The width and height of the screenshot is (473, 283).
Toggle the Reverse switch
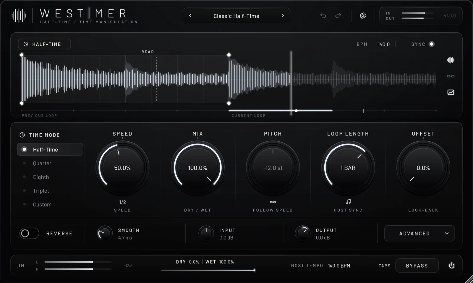(x=29, y=233)
